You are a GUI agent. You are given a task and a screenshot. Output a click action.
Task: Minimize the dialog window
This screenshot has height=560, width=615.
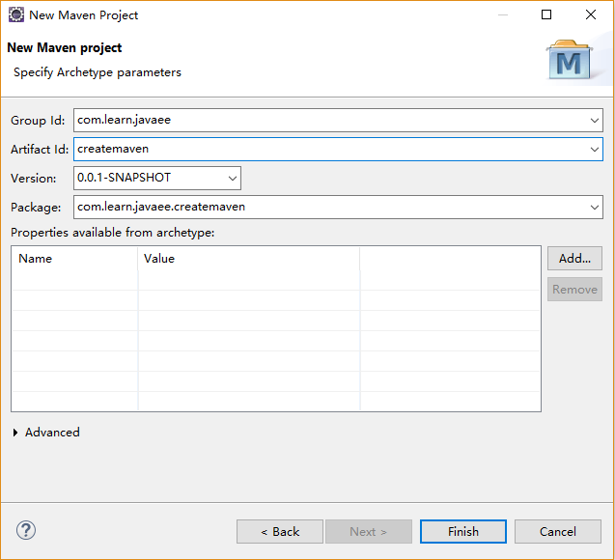coord(503,14)
